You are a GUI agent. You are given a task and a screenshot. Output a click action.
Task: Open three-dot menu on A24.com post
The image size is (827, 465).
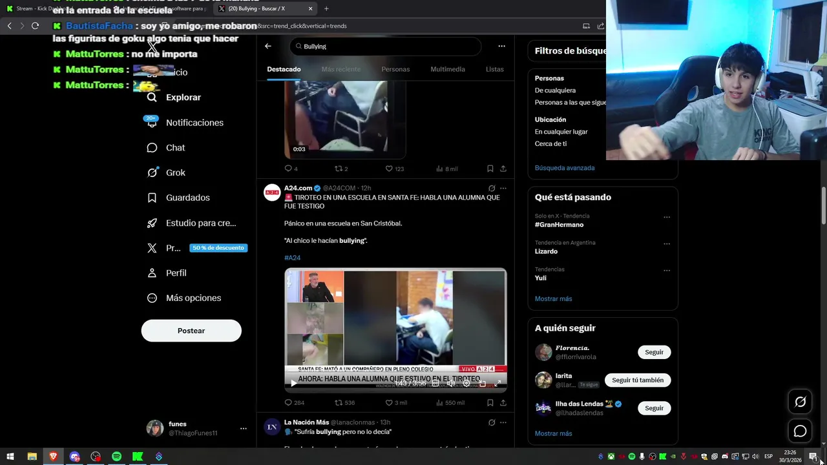tap(503, 188)
